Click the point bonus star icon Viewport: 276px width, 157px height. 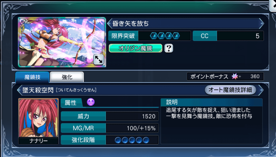(x=235, y=76)
